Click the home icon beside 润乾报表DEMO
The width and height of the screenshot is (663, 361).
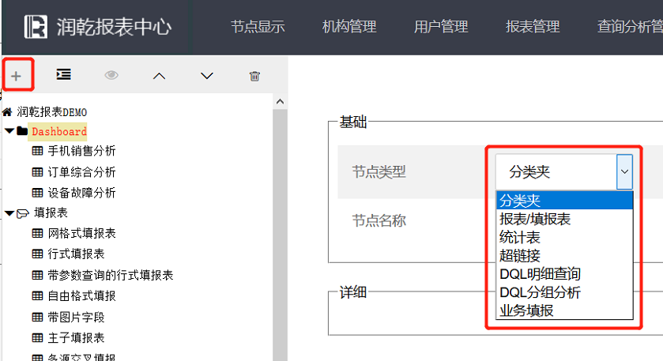7,112
